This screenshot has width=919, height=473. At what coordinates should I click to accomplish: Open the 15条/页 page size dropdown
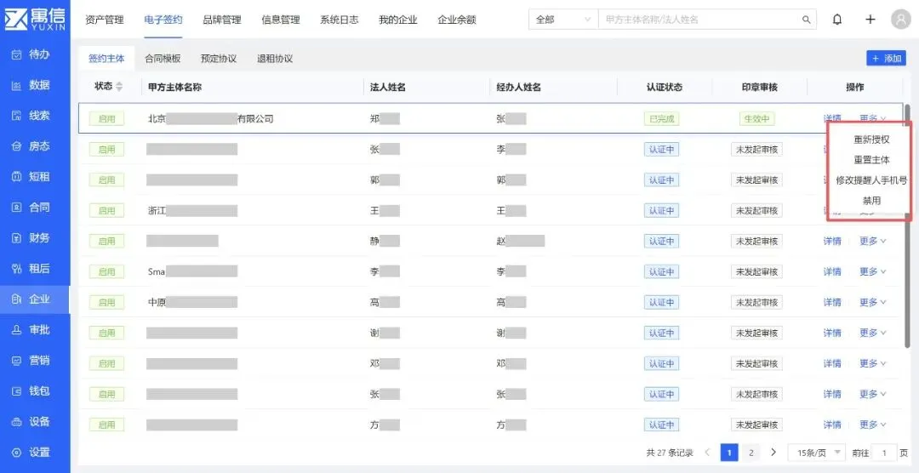(x=816, y=453)
